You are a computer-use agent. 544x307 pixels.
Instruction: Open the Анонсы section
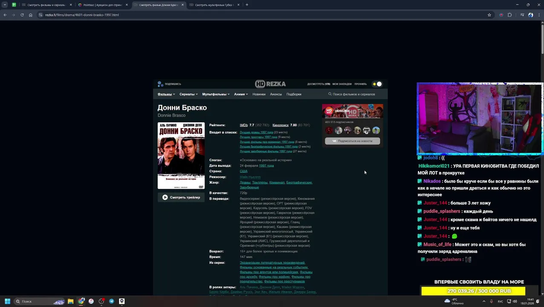point(276,94)
